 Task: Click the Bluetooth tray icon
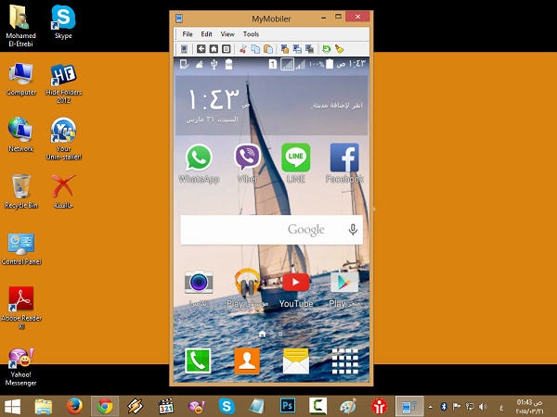pos(444,407)
